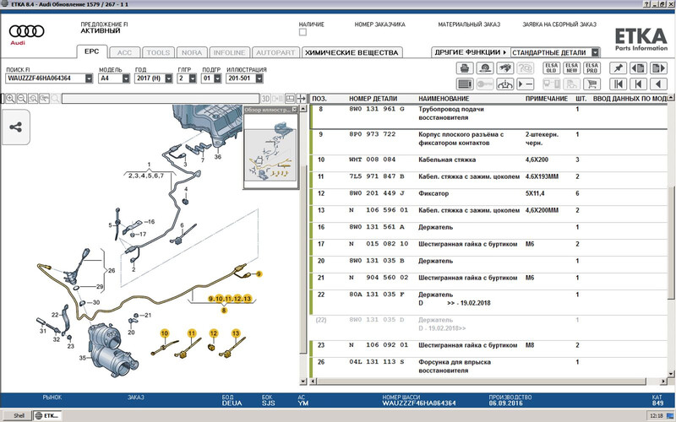Click the shopping cart icon

592,84
